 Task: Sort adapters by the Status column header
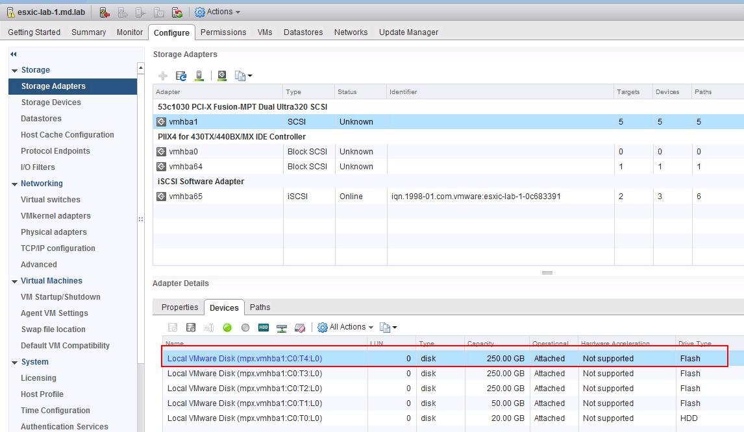coord(360,92)
